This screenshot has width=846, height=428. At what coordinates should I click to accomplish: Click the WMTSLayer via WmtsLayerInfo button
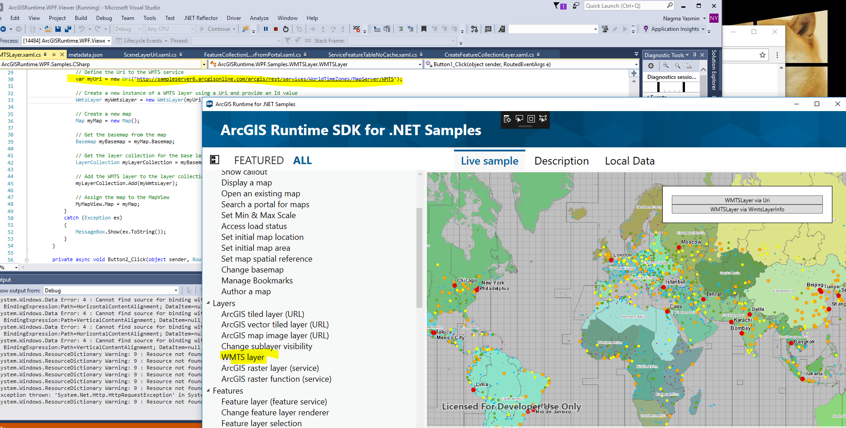click(747, 209)
